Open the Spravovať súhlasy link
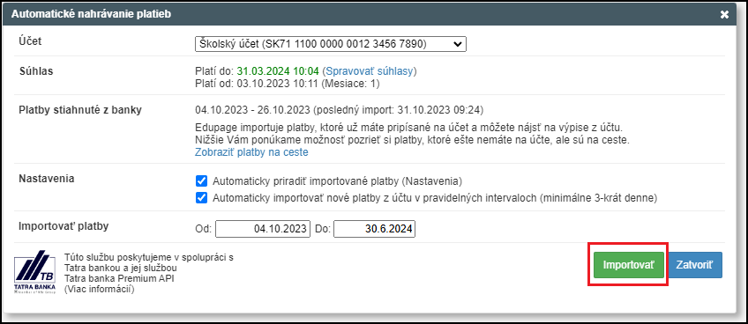 click(370, 71)
